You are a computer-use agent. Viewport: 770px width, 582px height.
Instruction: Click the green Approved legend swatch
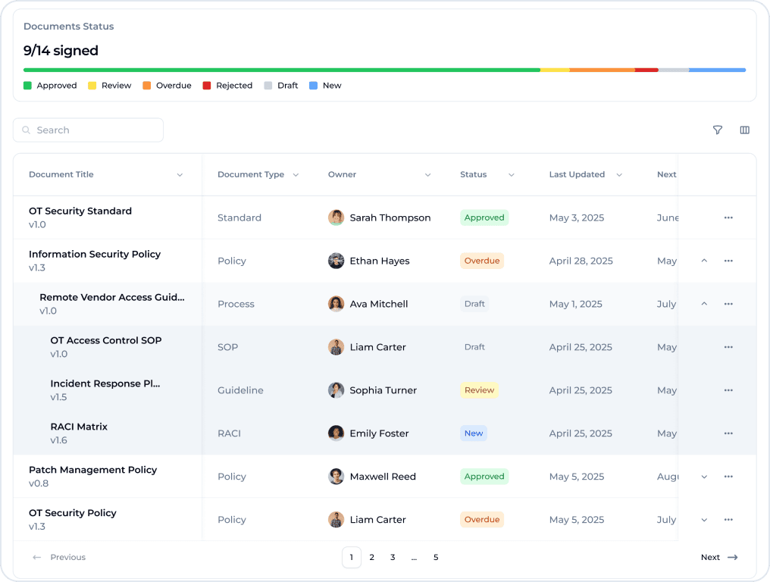(27, 86)
